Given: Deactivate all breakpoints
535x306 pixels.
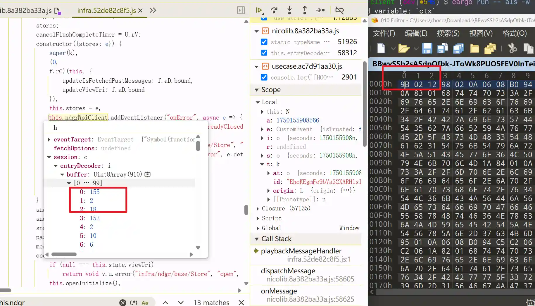Looking at the screenshot, I should [x=339, y=10].
